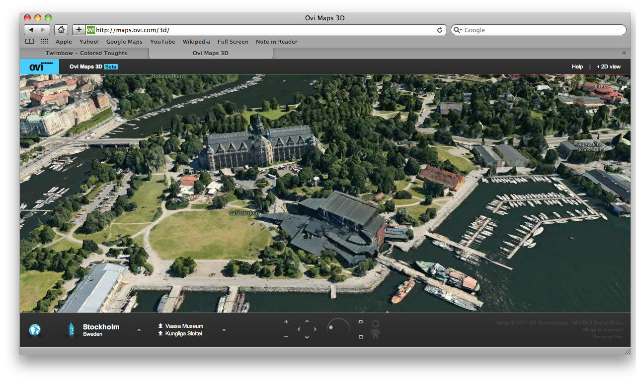Pan the map up with arrow
The height and width of the screenshot is (382, 636).
[x=307, y=321]
